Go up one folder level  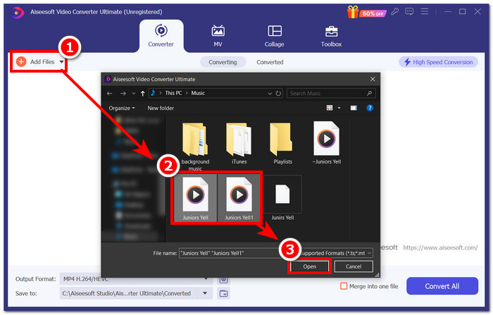click(142, 94)
